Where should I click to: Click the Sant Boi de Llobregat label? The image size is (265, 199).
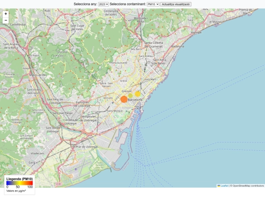tap(53, 129)
